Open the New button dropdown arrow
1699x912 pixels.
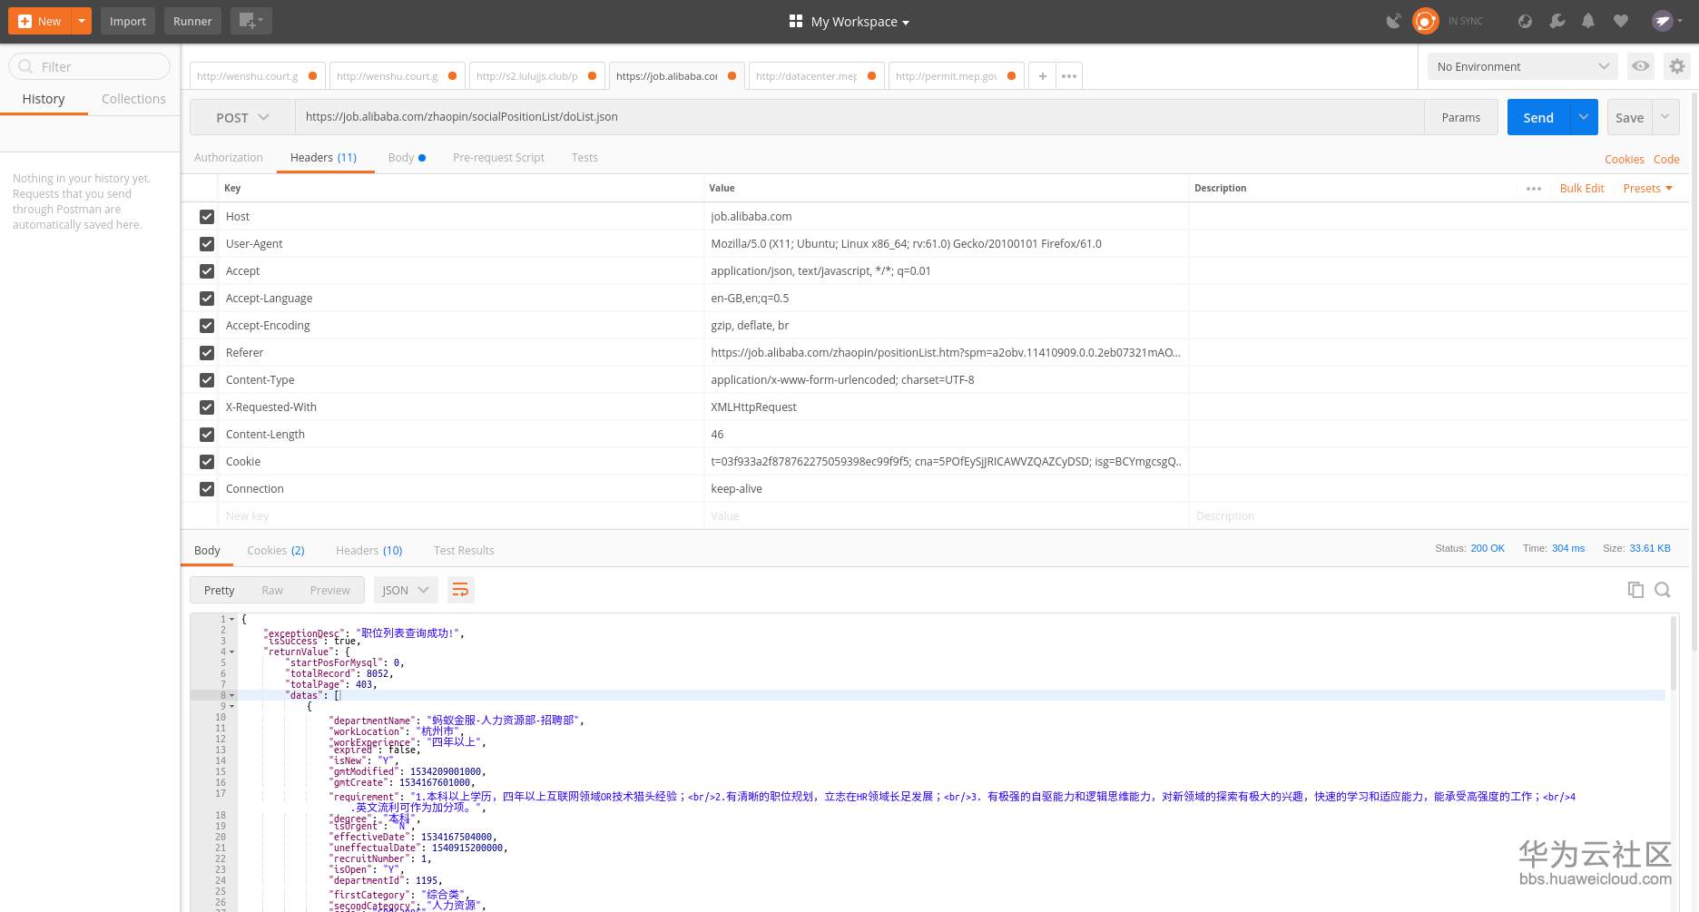point(82,21)
